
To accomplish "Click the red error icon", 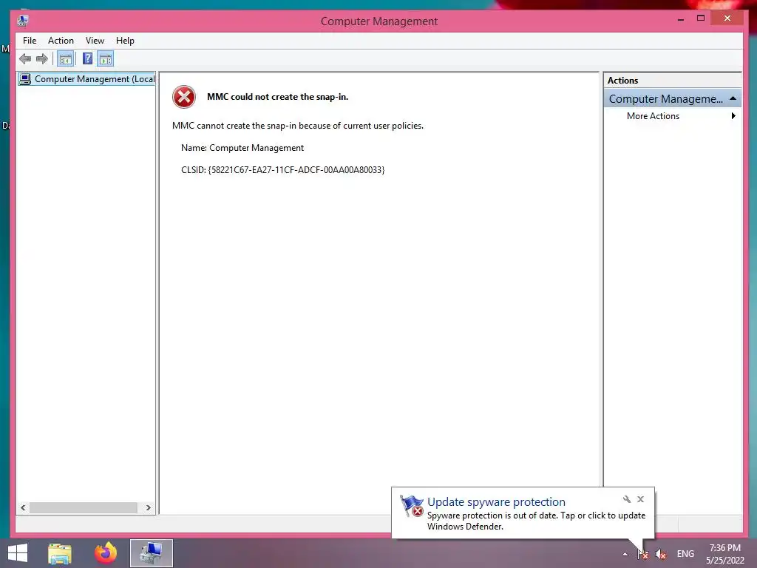I will click(184, 97).
